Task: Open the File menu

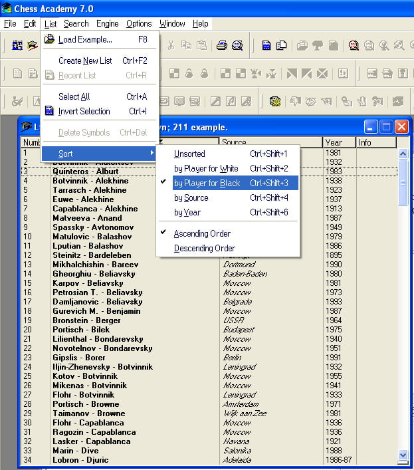Action: coord(10,23)
